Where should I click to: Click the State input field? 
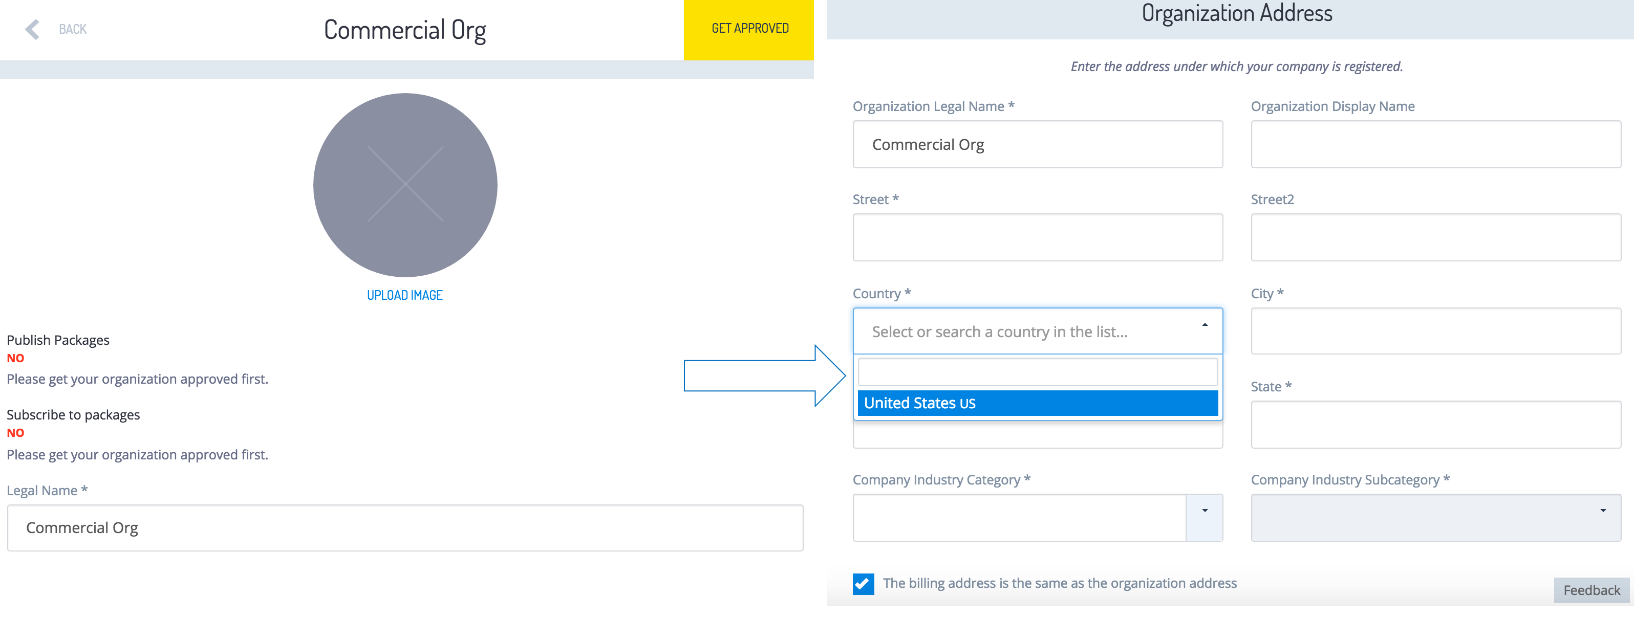[1435, 425]
